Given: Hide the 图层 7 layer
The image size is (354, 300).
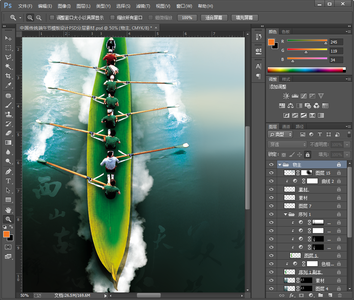Looking at the screenshot, I should [x=271, y=206].
